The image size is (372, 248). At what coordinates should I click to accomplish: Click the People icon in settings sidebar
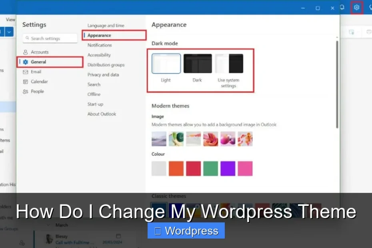coord(25,92)
